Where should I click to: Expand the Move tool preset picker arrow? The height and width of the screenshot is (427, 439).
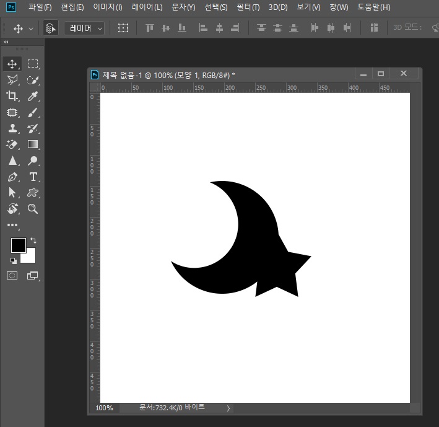[31, 29]
